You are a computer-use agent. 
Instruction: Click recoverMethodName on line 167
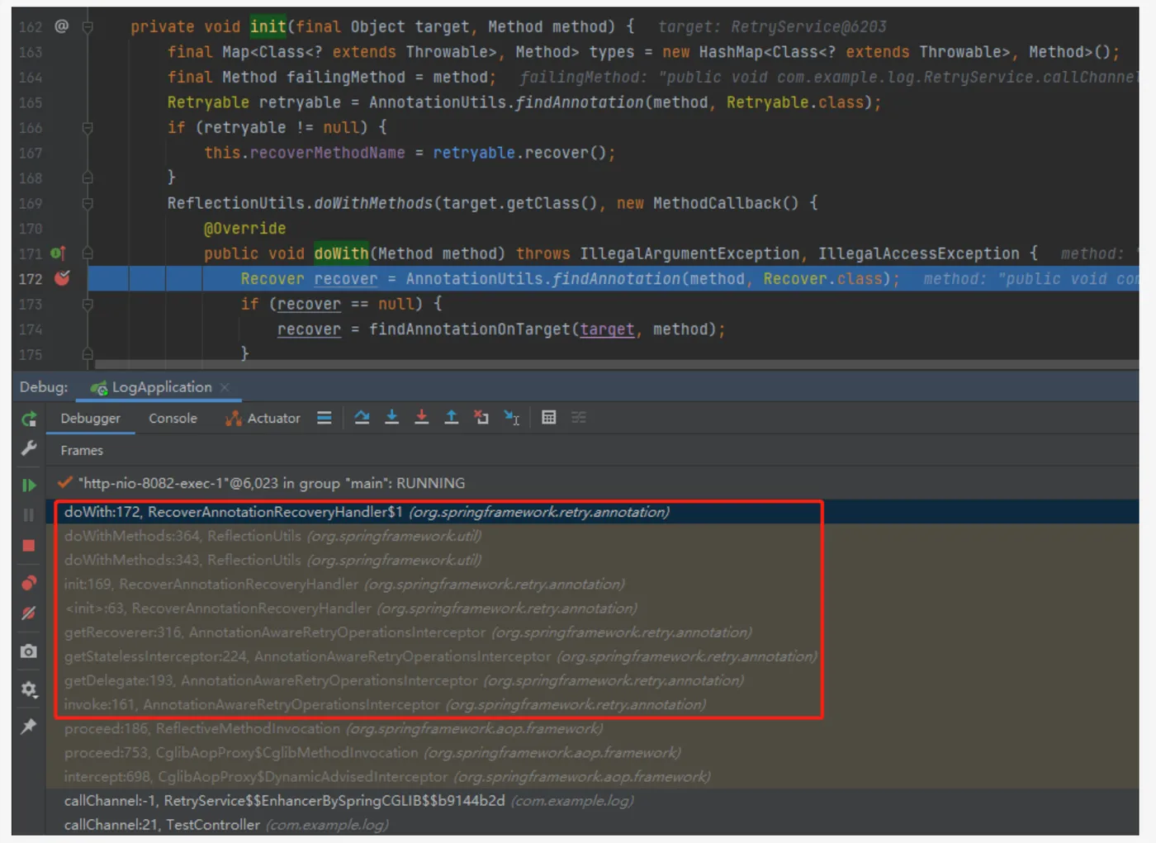tap(328, 153)
